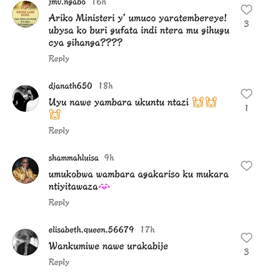Open djanath650's black-and-white profile picture

pos(25,98)
